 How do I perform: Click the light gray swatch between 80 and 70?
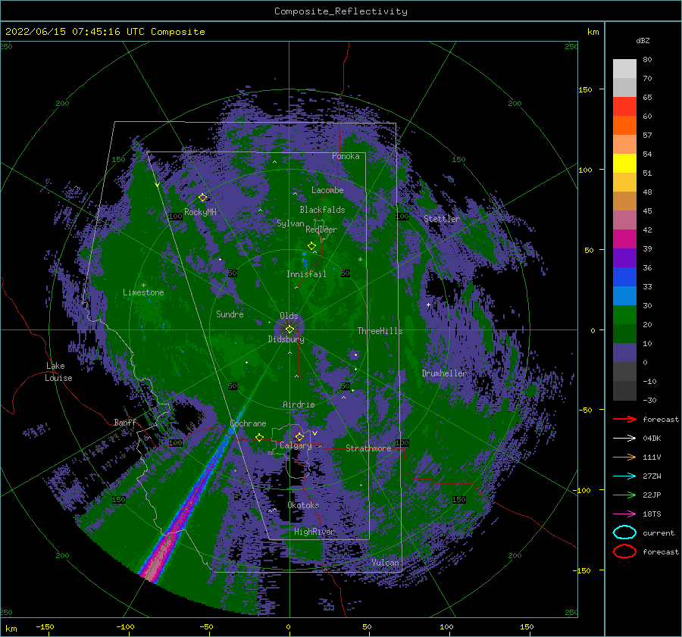click(624, 69)
